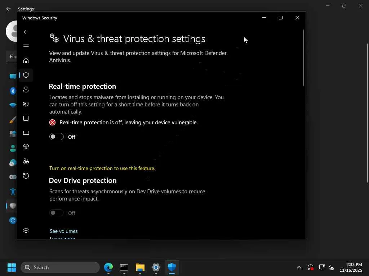
Task: Turn on Real-time protection toggle
Action: (57, 137)
